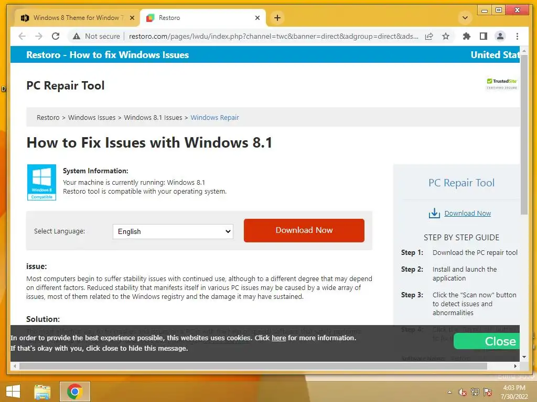Click the Restoro header title banner
Viewport: 537px width, 402px height.
click(x=108, y=54)
